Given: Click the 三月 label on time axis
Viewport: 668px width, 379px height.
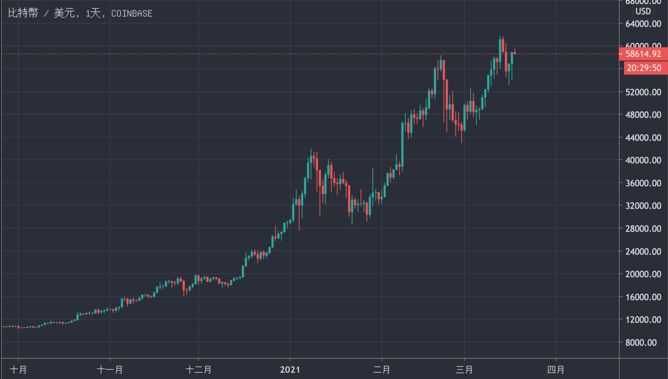Looking at the screenshot, I should tap(464, 370).
